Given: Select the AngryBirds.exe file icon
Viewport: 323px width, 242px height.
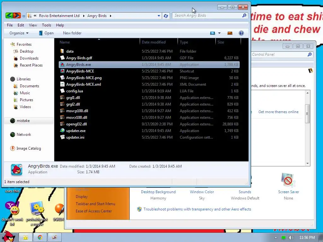Looking at the screenshot, I should 62,64.
